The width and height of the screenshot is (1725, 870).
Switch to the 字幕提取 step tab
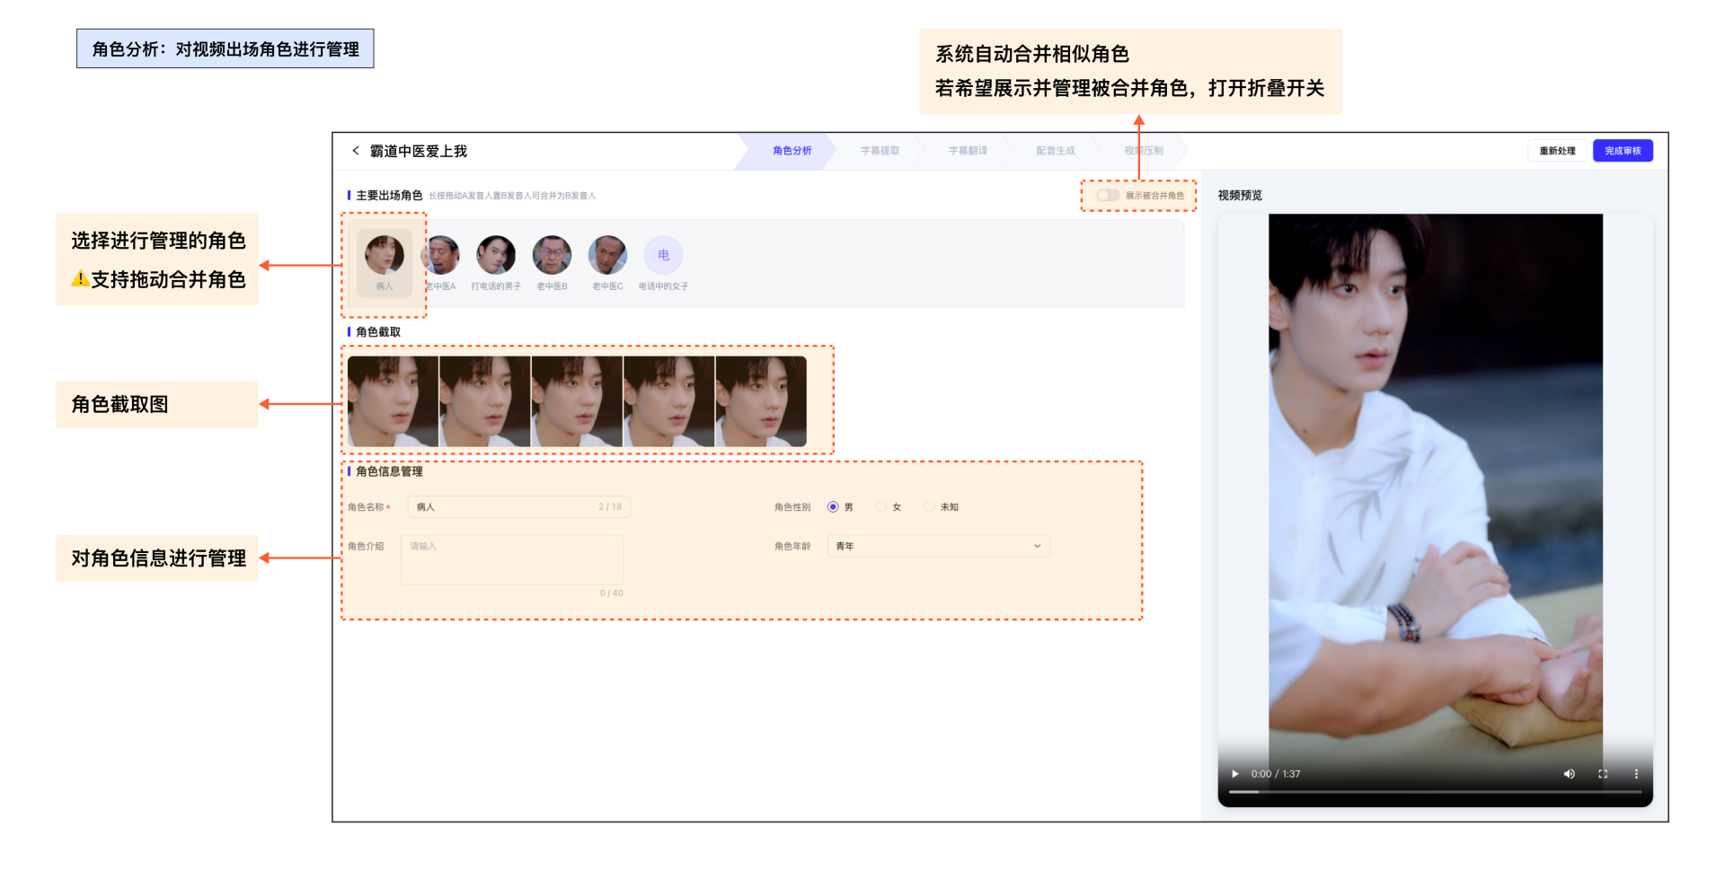click(x=880, y=151)
